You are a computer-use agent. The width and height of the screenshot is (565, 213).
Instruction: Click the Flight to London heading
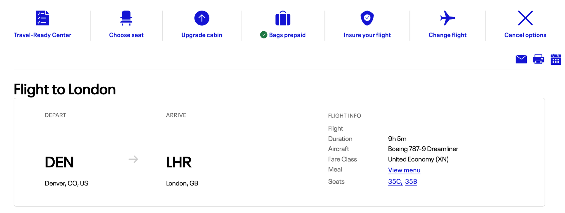click(65, 89)
